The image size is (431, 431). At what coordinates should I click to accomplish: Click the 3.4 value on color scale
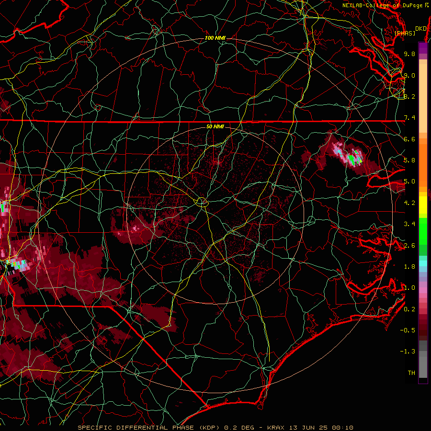coord(409,224)
